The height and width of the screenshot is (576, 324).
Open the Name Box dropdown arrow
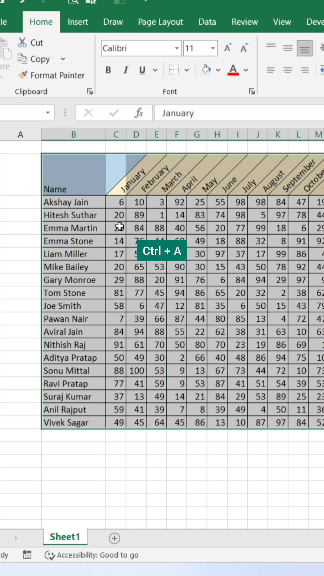[x=48, y=113]
